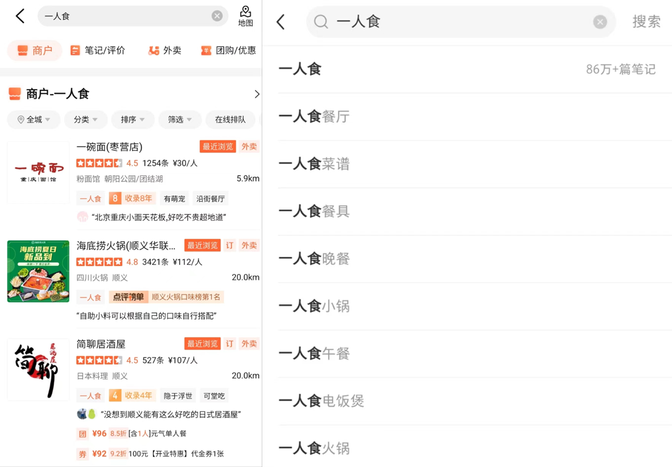
Task: Open 点评榜单 顺义火锅口味榜第1名 ranking
Action: coord(166,297)
